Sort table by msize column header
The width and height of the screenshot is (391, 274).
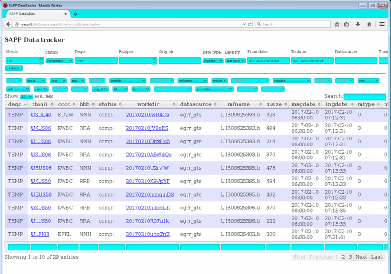276,104
